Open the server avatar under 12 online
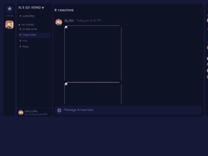Image resolution: width=208 pixels, height=156 pixels. click(9, 25)
